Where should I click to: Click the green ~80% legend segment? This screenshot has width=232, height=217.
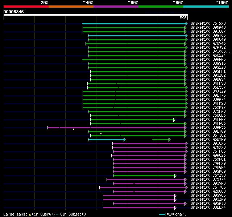click(161, 7)
